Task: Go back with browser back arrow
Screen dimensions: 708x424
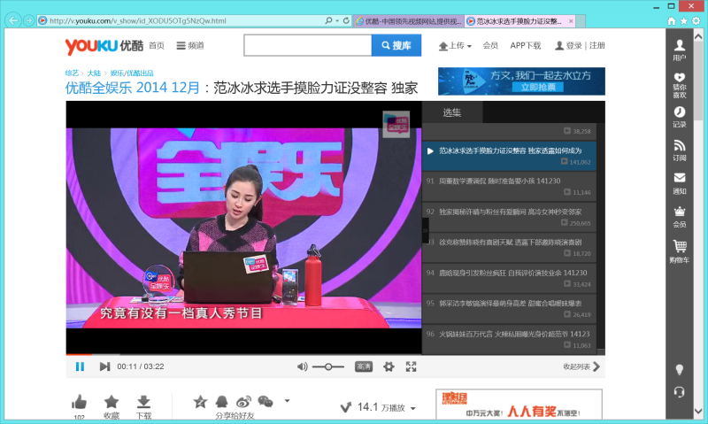Action: [x=13, y=20]
